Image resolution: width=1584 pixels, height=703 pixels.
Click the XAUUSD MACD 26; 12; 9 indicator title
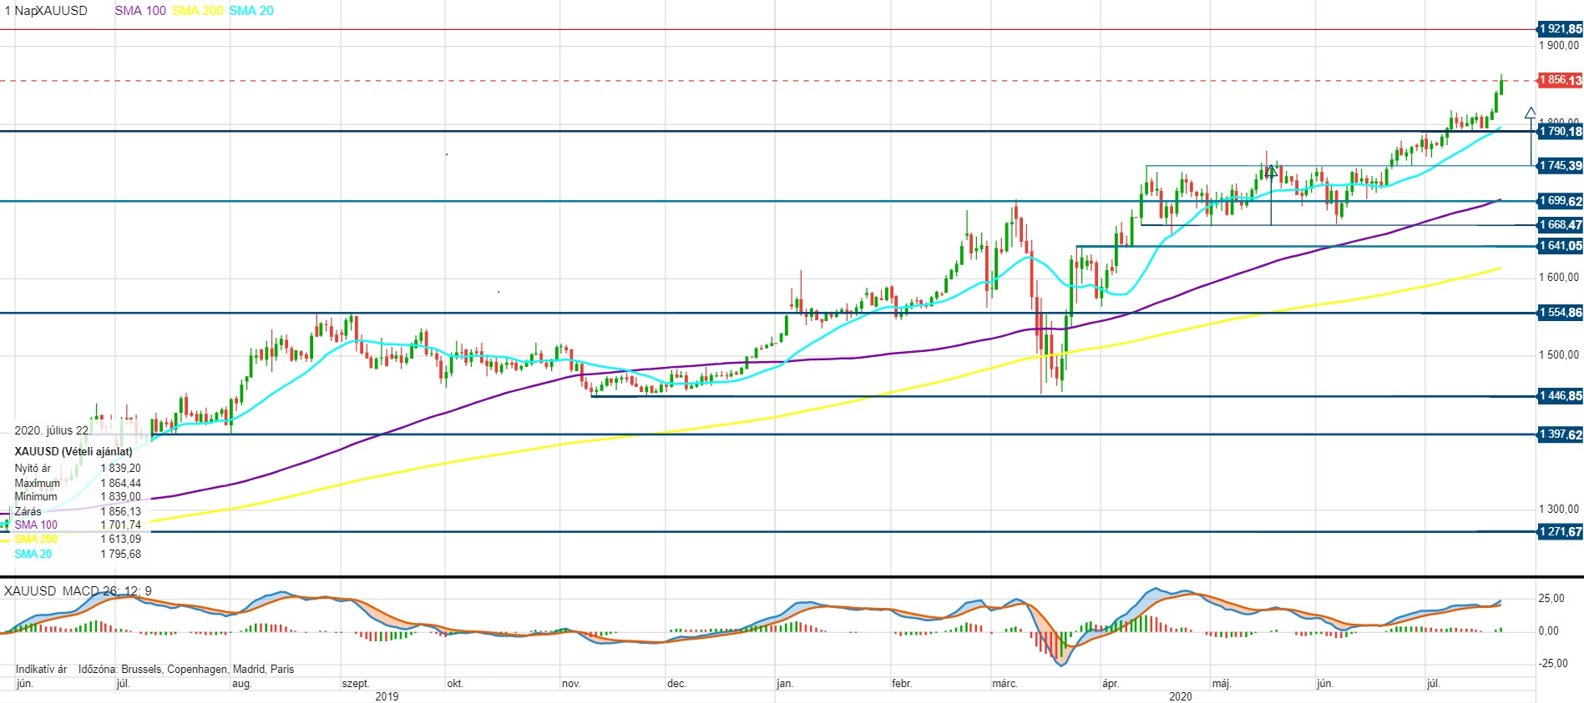(x=78, y=591)
